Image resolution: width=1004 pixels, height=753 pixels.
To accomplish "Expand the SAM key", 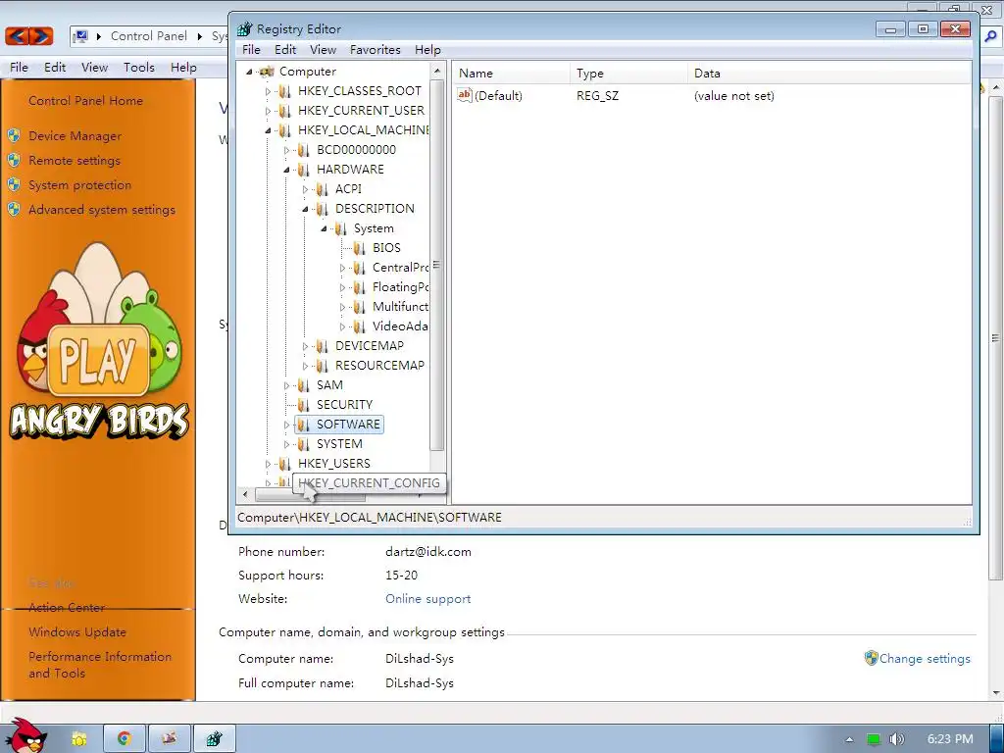I will click(287, 385).
